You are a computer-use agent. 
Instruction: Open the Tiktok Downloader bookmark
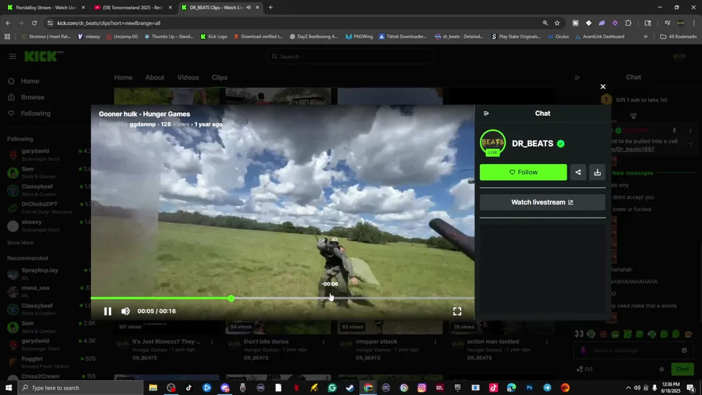tap(403, 37)
